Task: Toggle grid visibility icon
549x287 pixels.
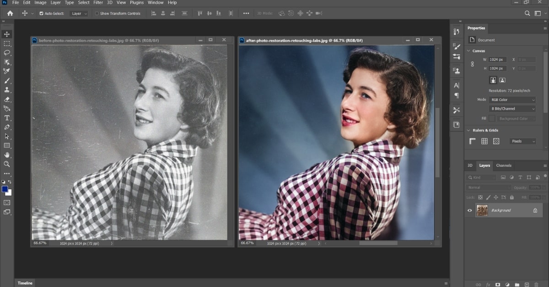Action: coord(484,141)
